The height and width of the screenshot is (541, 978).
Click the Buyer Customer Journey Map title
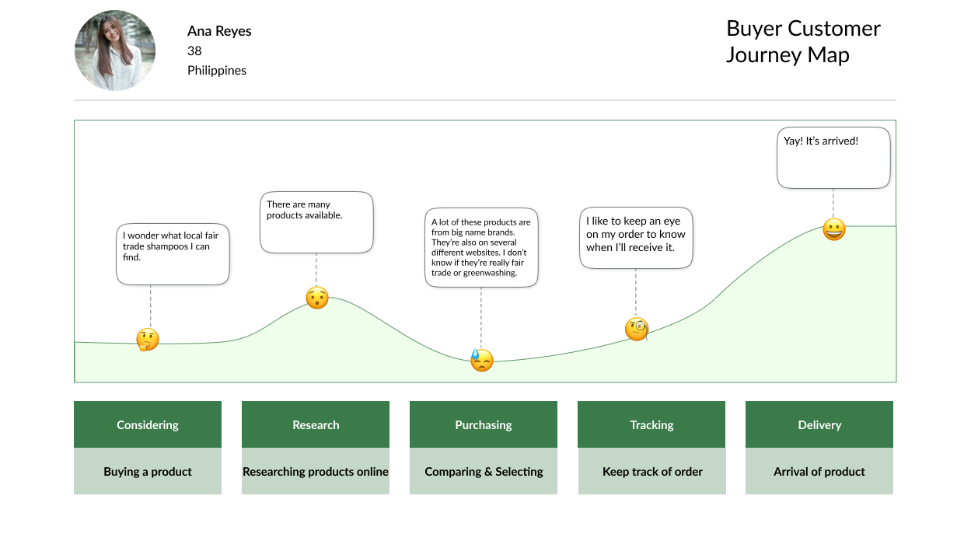coord(803,41)
